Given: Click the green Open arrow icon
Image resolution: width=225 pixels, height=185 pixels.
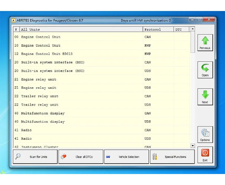Looking at the screenshot, I should 205,68.
